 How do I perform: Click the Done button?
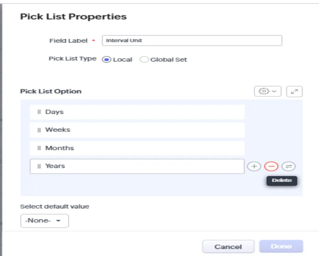point(281,246)
